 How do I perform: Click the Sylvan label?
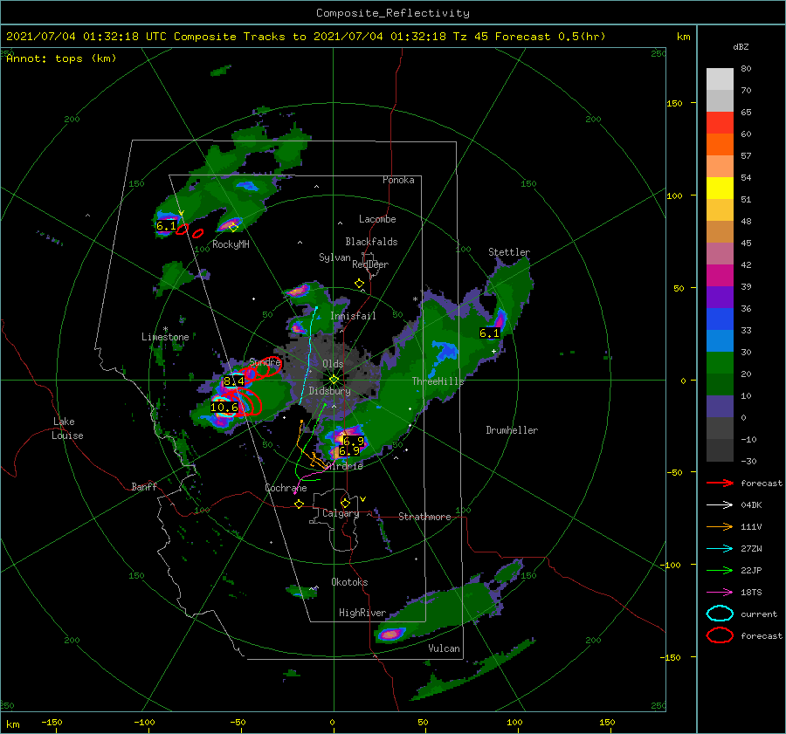point(334,257)
